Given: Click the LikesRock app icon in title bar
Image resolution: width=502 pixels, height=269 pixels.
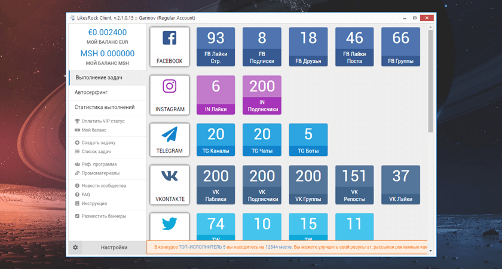Looking at the screenshot, I should point(73,18).
